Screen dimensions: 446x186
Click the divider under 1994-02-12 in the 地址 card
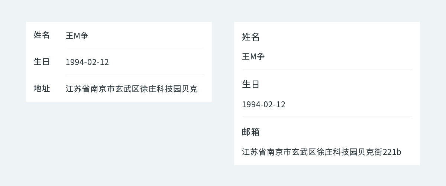coord(135,75)
